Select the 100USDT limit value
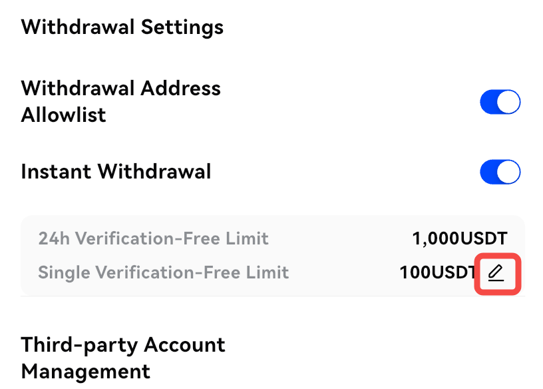Image resolution: width=543 pixels, height=389 pixels. 438,272
